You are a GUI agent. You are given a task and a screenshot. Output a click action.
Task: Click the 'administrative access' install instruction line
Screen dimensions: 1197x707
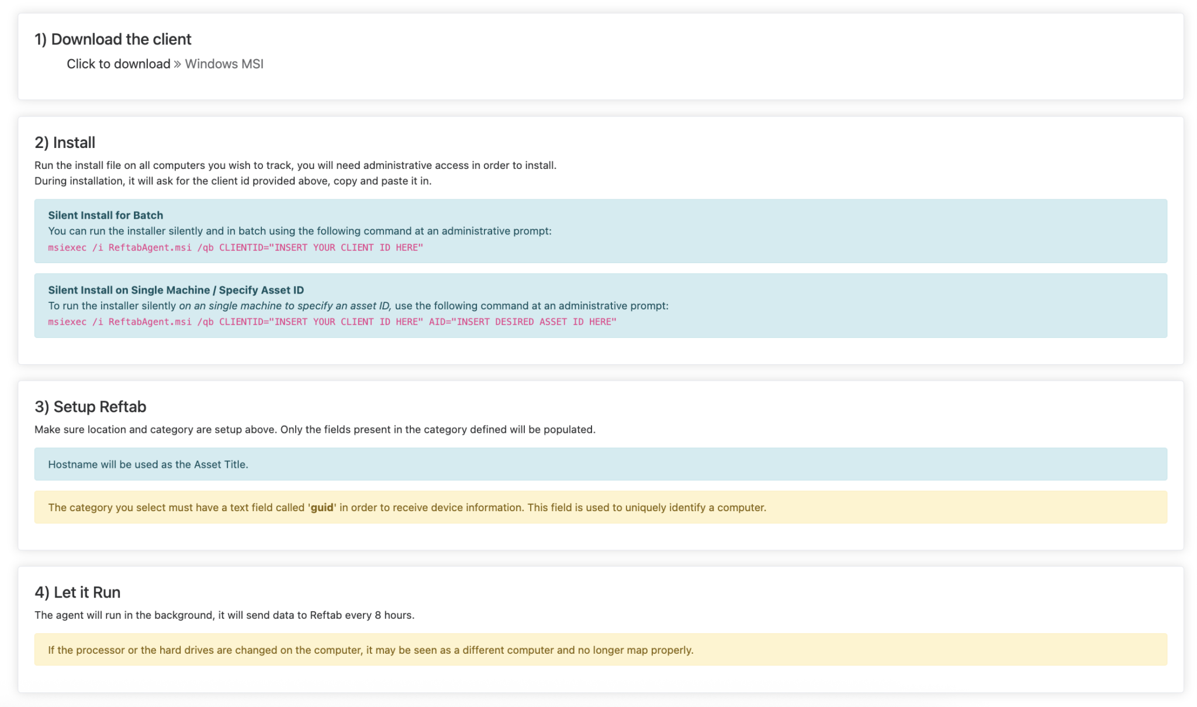[x=295, y=165]
